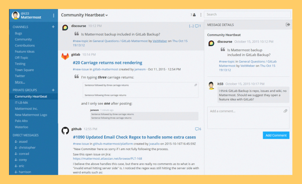Open the Waterloo private group
This screenshot has width=302, height=184.
coord(21,127)
